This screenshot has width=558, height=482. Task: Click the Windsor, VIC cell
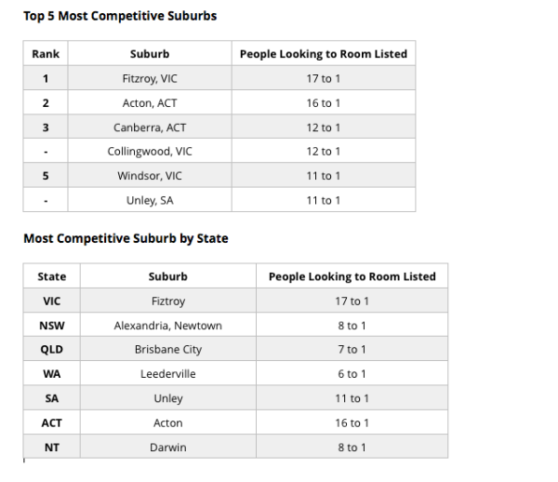(x=150, y=176)
